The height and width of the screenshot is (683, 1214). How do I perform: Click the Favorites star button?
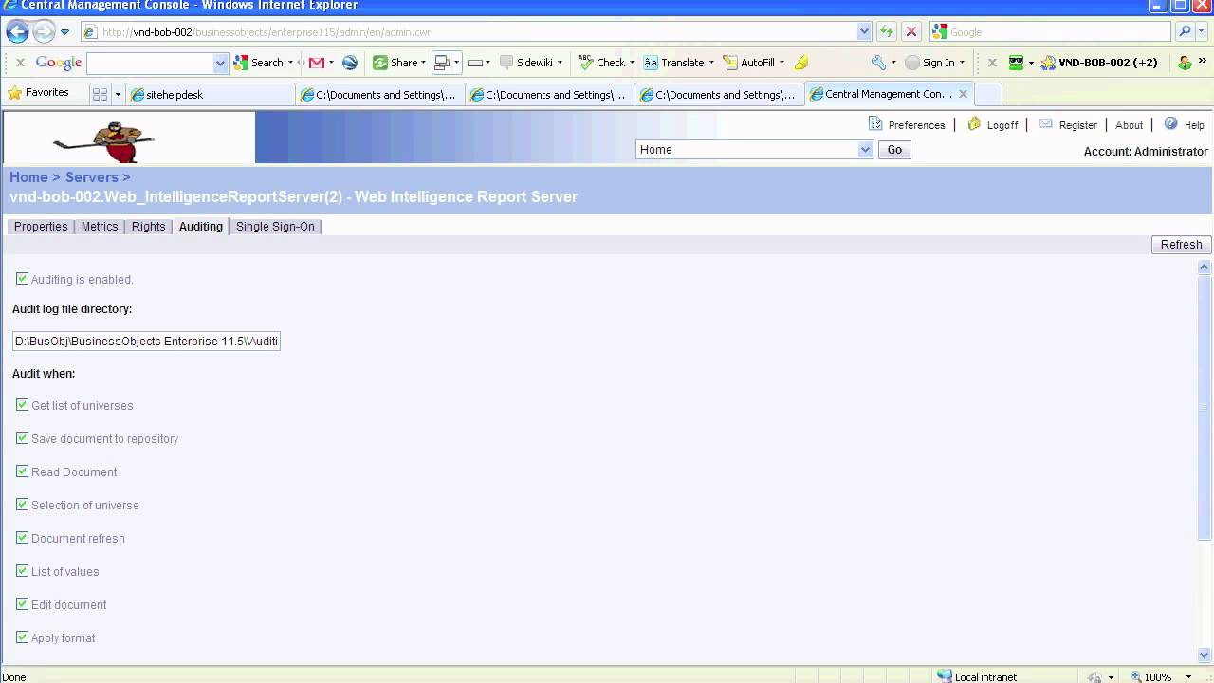point(39,93)
